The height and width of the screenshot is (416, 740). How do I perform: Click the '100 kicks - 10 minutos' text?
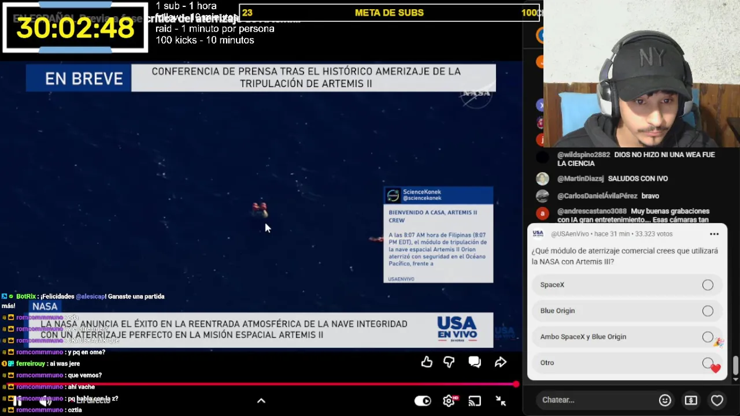tap(205, 40)
